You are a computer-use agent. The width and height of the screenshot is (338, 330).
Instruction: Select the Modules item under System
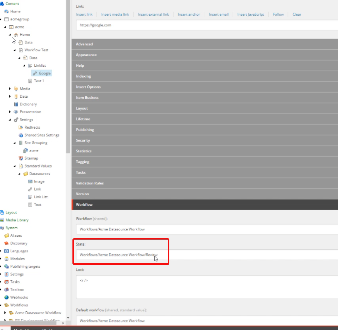(17, 259)
